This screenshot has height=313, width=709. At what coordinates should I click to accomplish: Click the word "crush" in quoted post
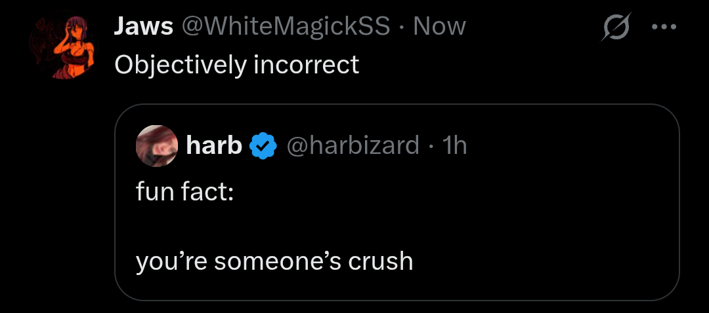[x=381, y=261]
